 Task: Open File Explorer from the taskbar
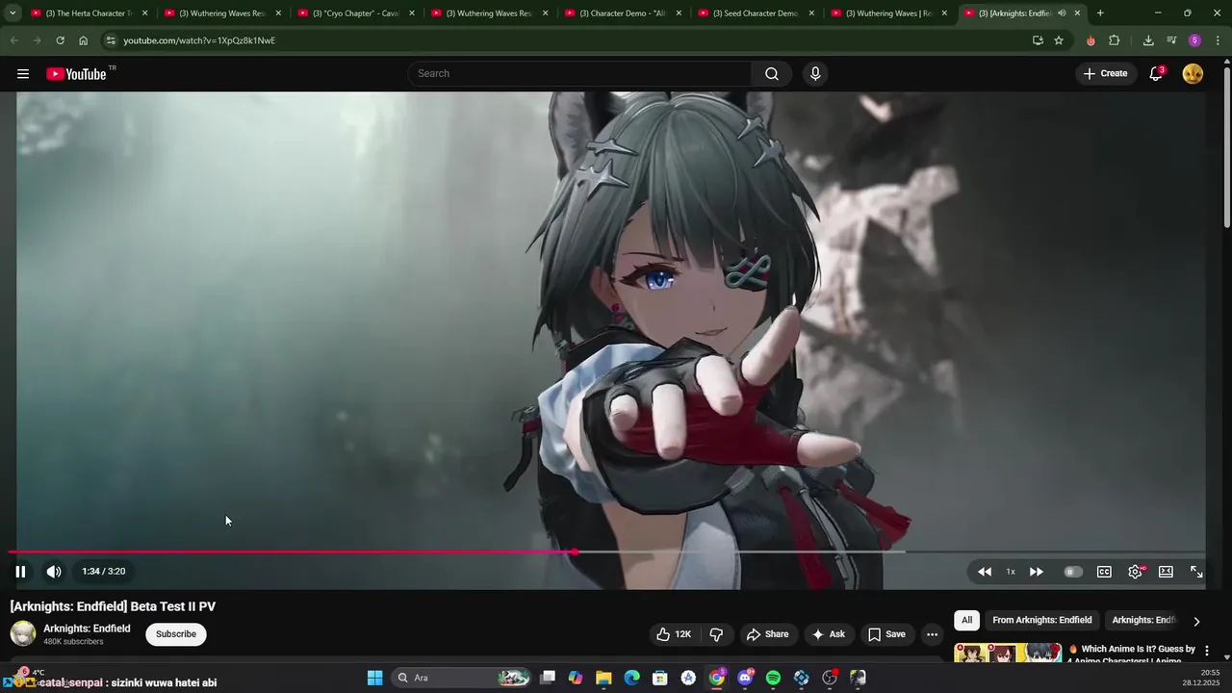(603, 678)
